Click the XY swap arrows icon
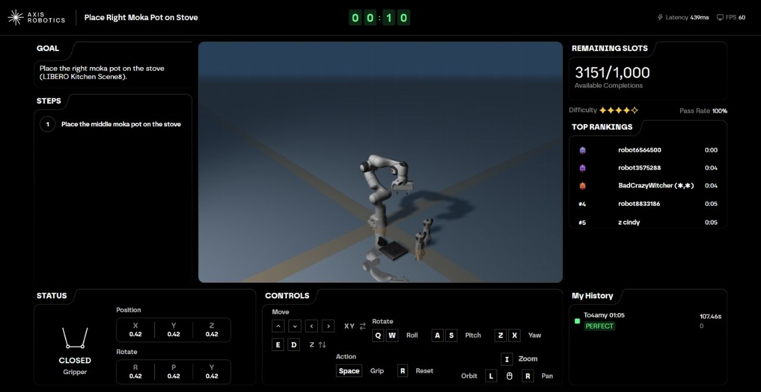 tap(363, 326)
